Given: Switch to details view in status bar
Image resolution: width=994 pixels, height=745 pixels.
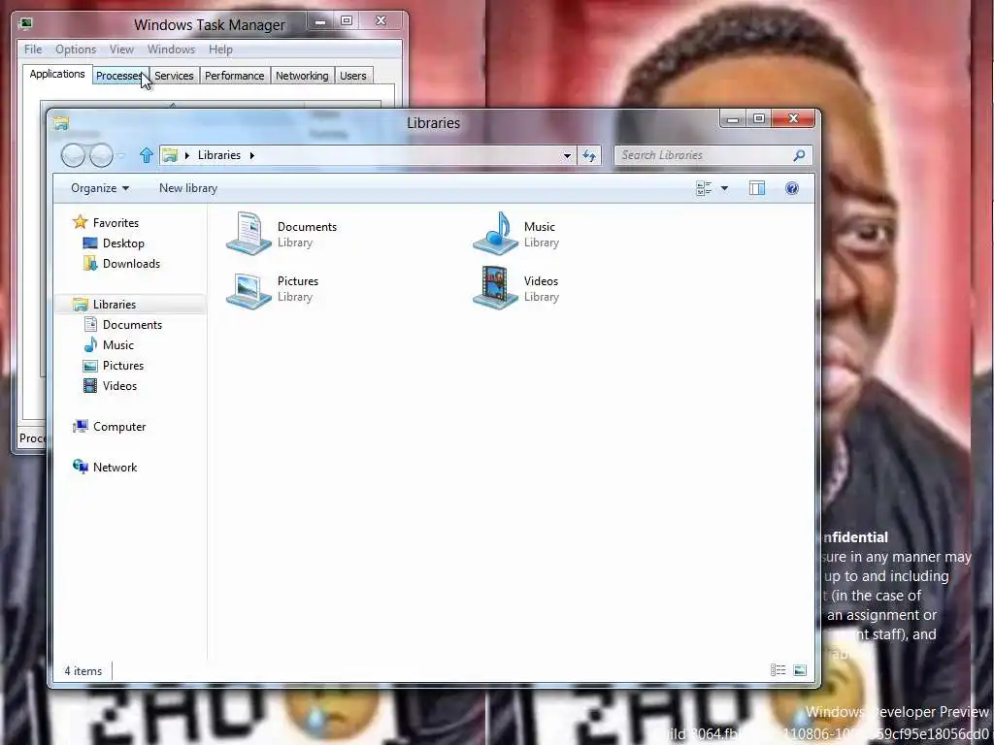Looking at the screenshot, I should [x=778, y=670].
